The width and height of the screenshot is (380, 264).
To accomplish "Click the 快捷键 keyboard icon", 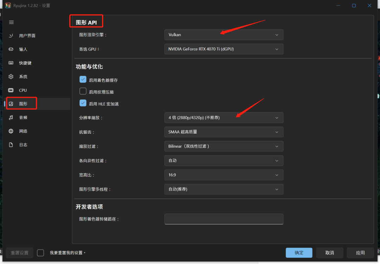I will (11, 63).
